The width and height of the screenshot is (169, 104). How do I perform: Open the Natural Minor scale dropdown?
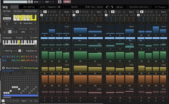29,23
